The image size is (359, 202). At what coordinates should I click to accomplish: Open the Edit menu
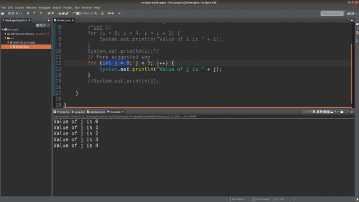pos(10,7)
